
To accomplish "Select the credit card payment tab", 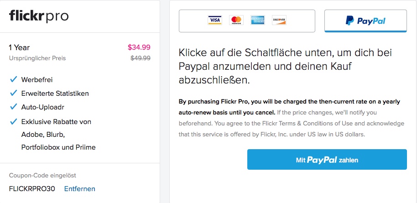I will click(247, 21).
